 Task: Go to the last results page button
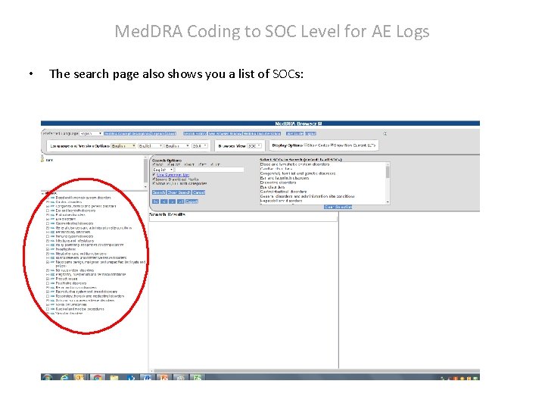(180, 201)
